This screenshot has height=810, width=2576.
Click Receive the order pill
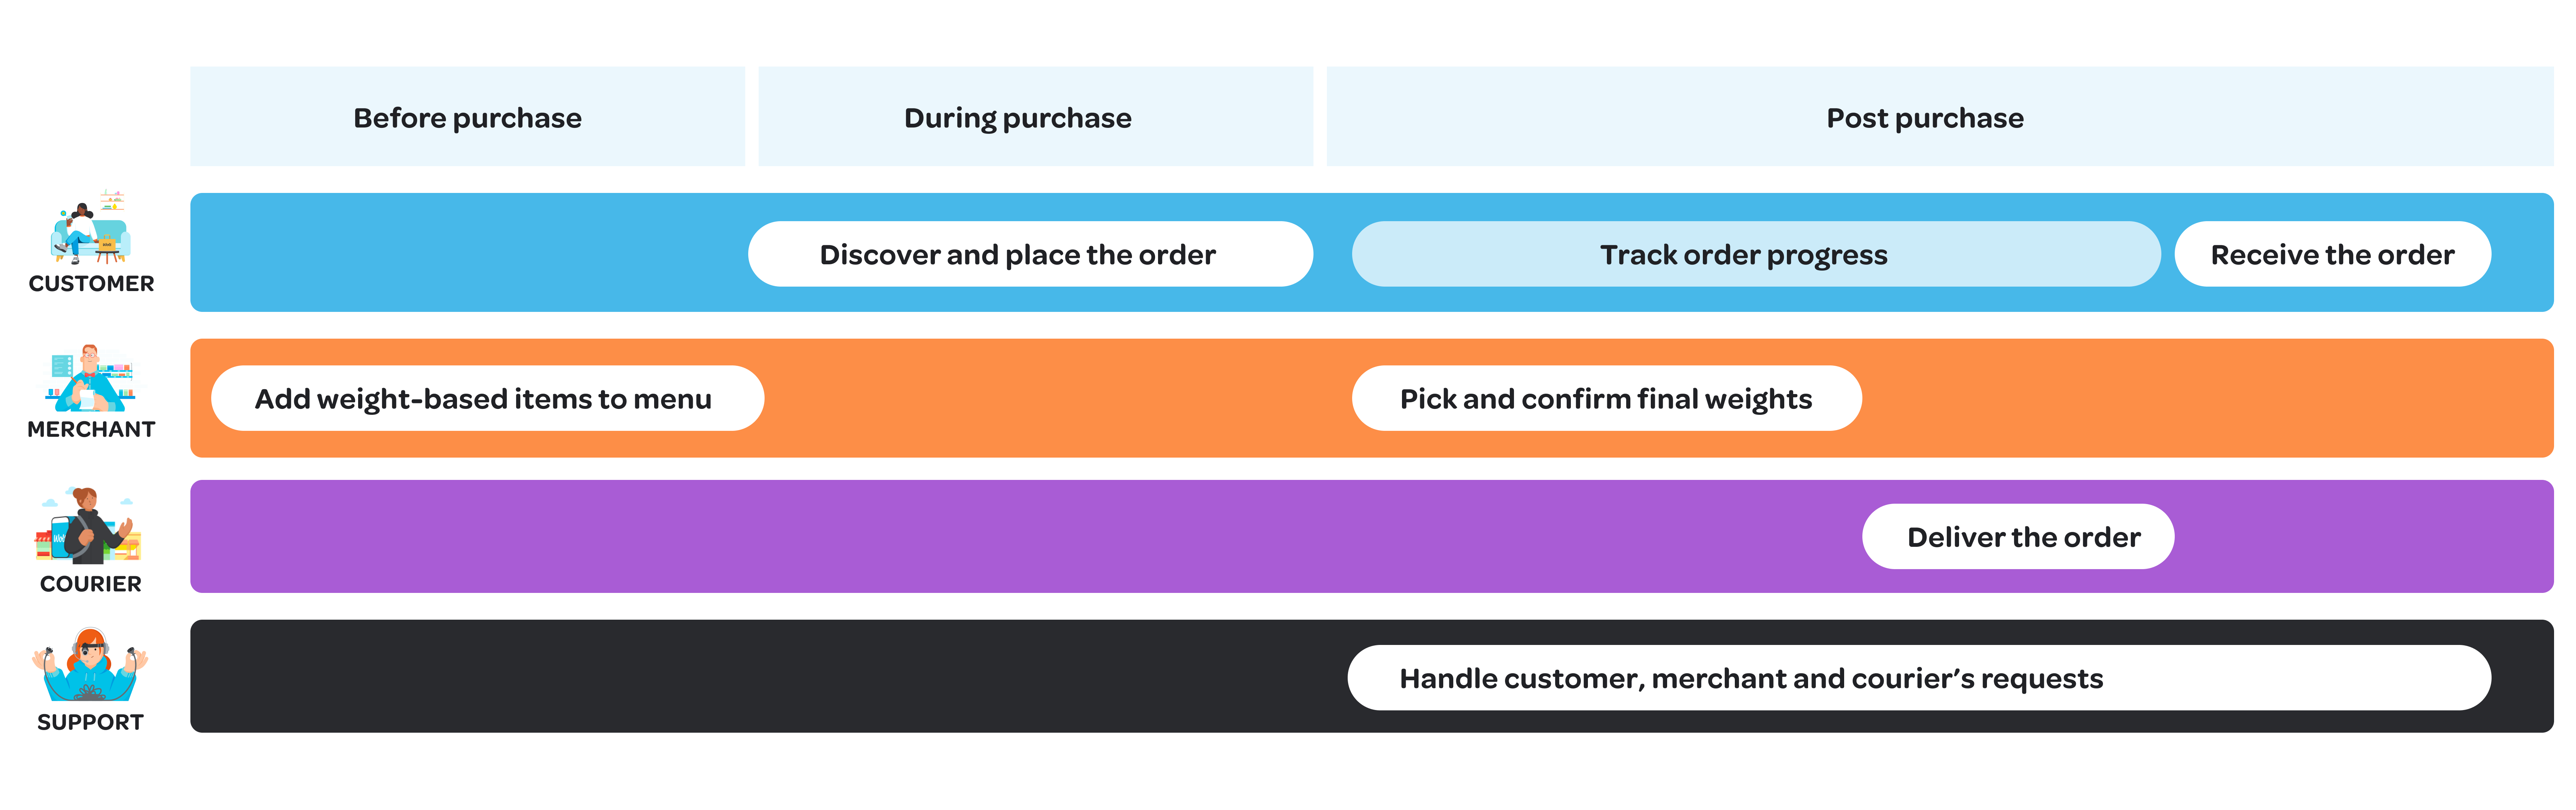[2332, 254]
